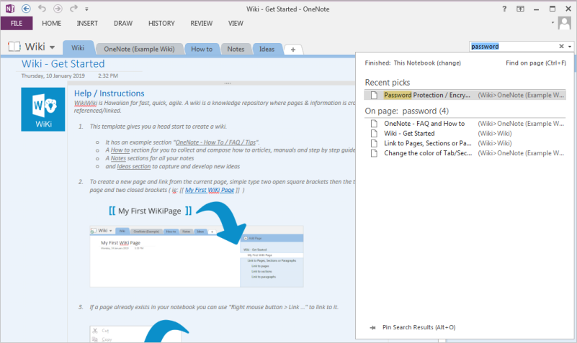Switch to the Ideas section tab
Image resolution: width=577 pixels, height=343 pixels.
[x=267, y=49]
